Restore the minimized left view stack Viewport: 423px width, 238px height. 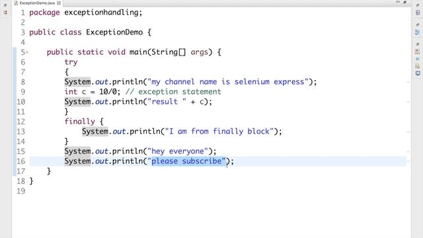pos(5,5)
